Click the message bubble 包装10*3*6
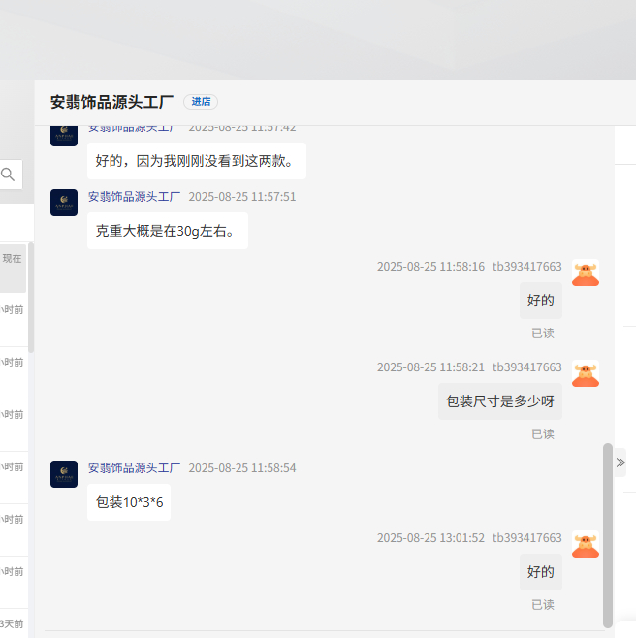Screen dimensions: 636x638 [129, 502]
